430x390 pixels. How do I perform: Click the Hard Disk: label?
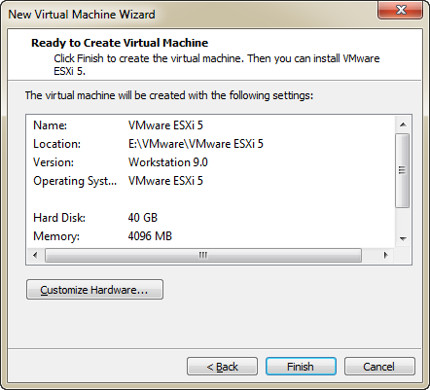click(x=59, y=218)
